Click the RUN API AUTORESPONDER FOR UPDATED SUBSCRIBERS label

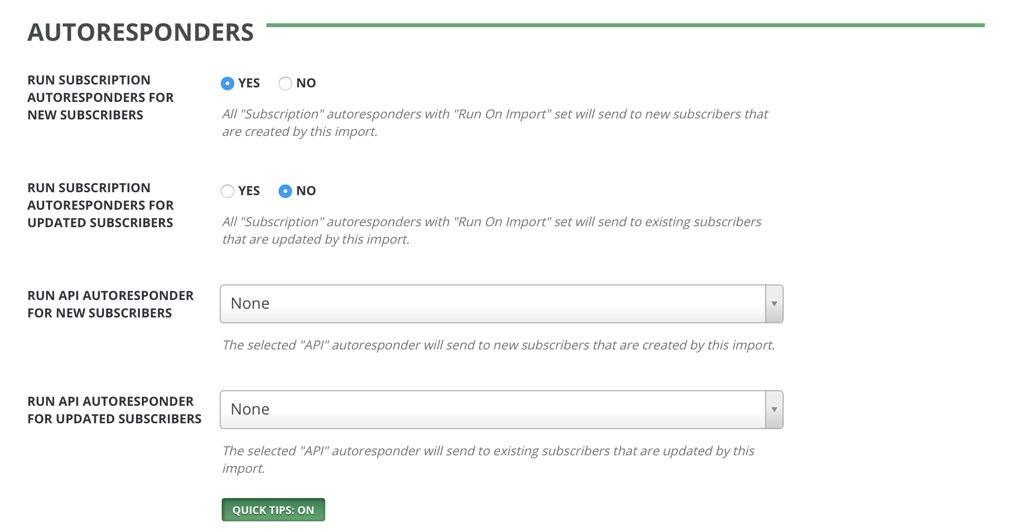115,410
